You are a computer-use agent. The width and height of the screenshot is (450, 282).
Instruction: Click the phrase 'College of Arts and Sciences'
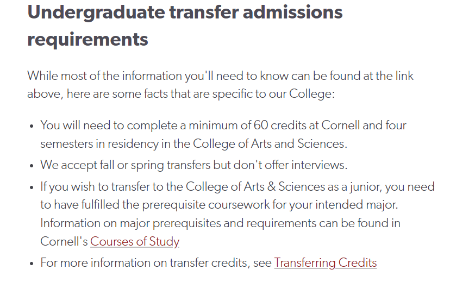pos(268,144)
